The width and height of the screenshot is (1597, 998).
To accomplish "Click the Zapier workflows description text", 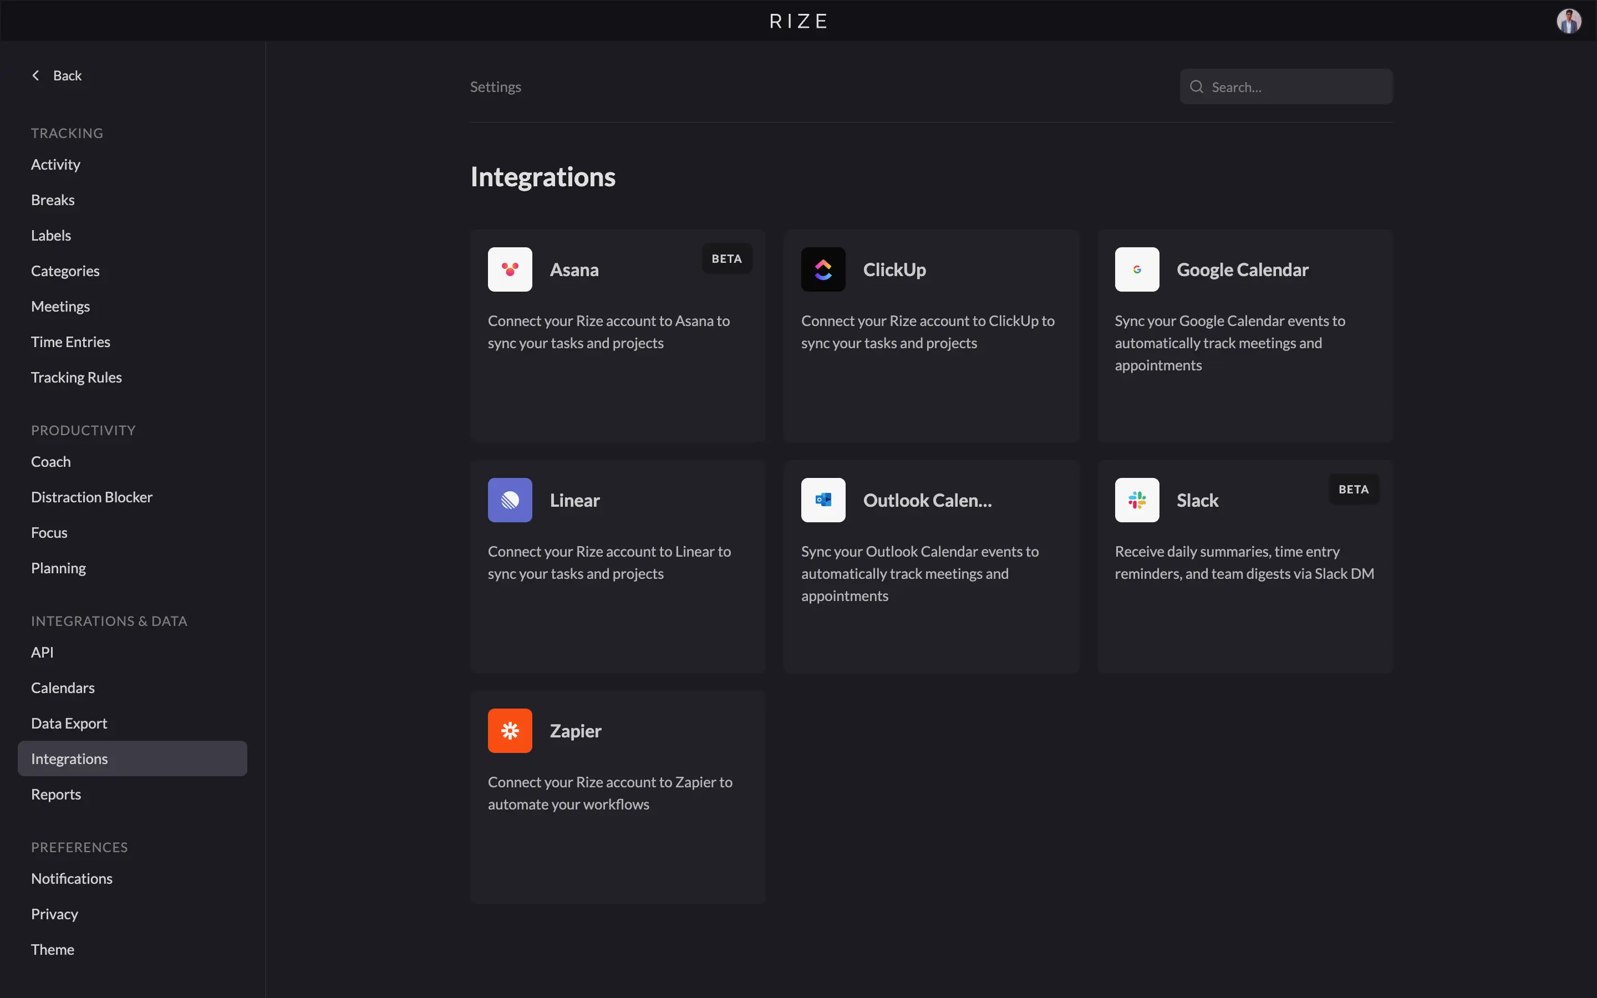I will click(610, 793).
